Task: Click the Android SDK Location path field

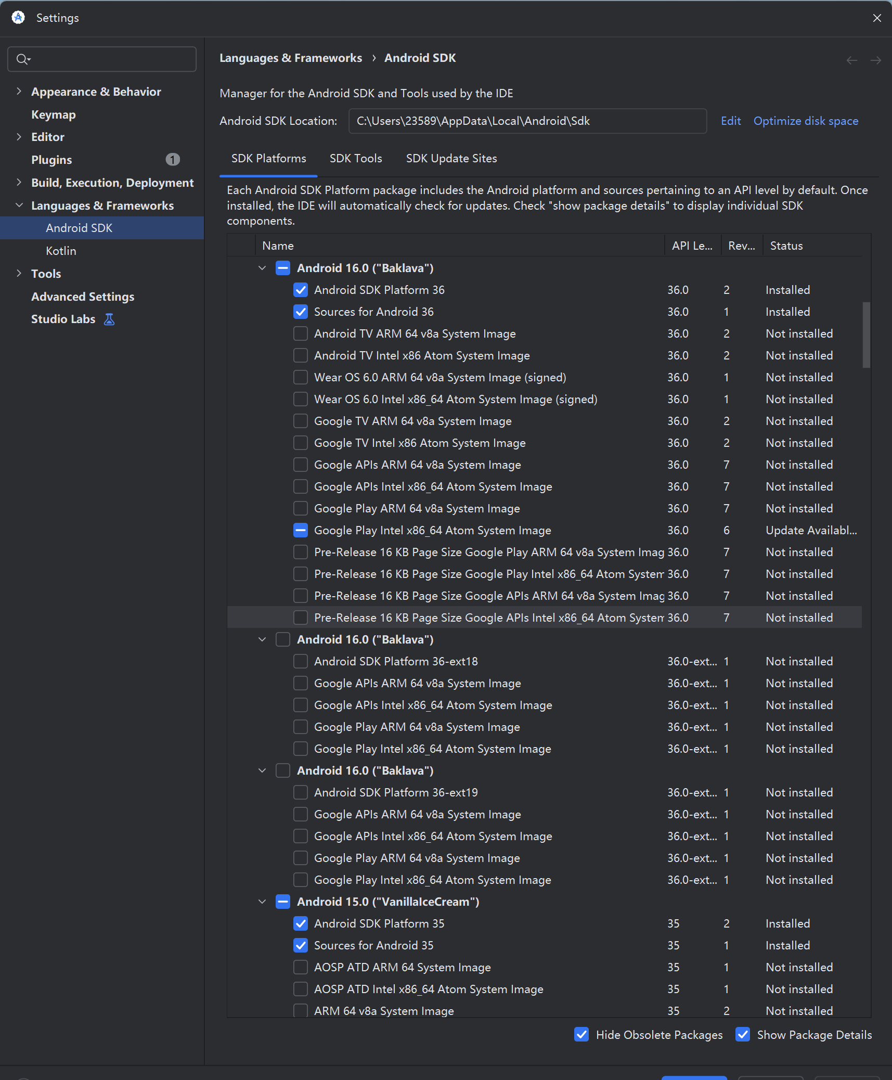Action: [527, 121]
